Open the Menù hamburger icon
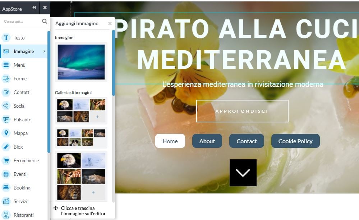 click(x=6, y=65)
